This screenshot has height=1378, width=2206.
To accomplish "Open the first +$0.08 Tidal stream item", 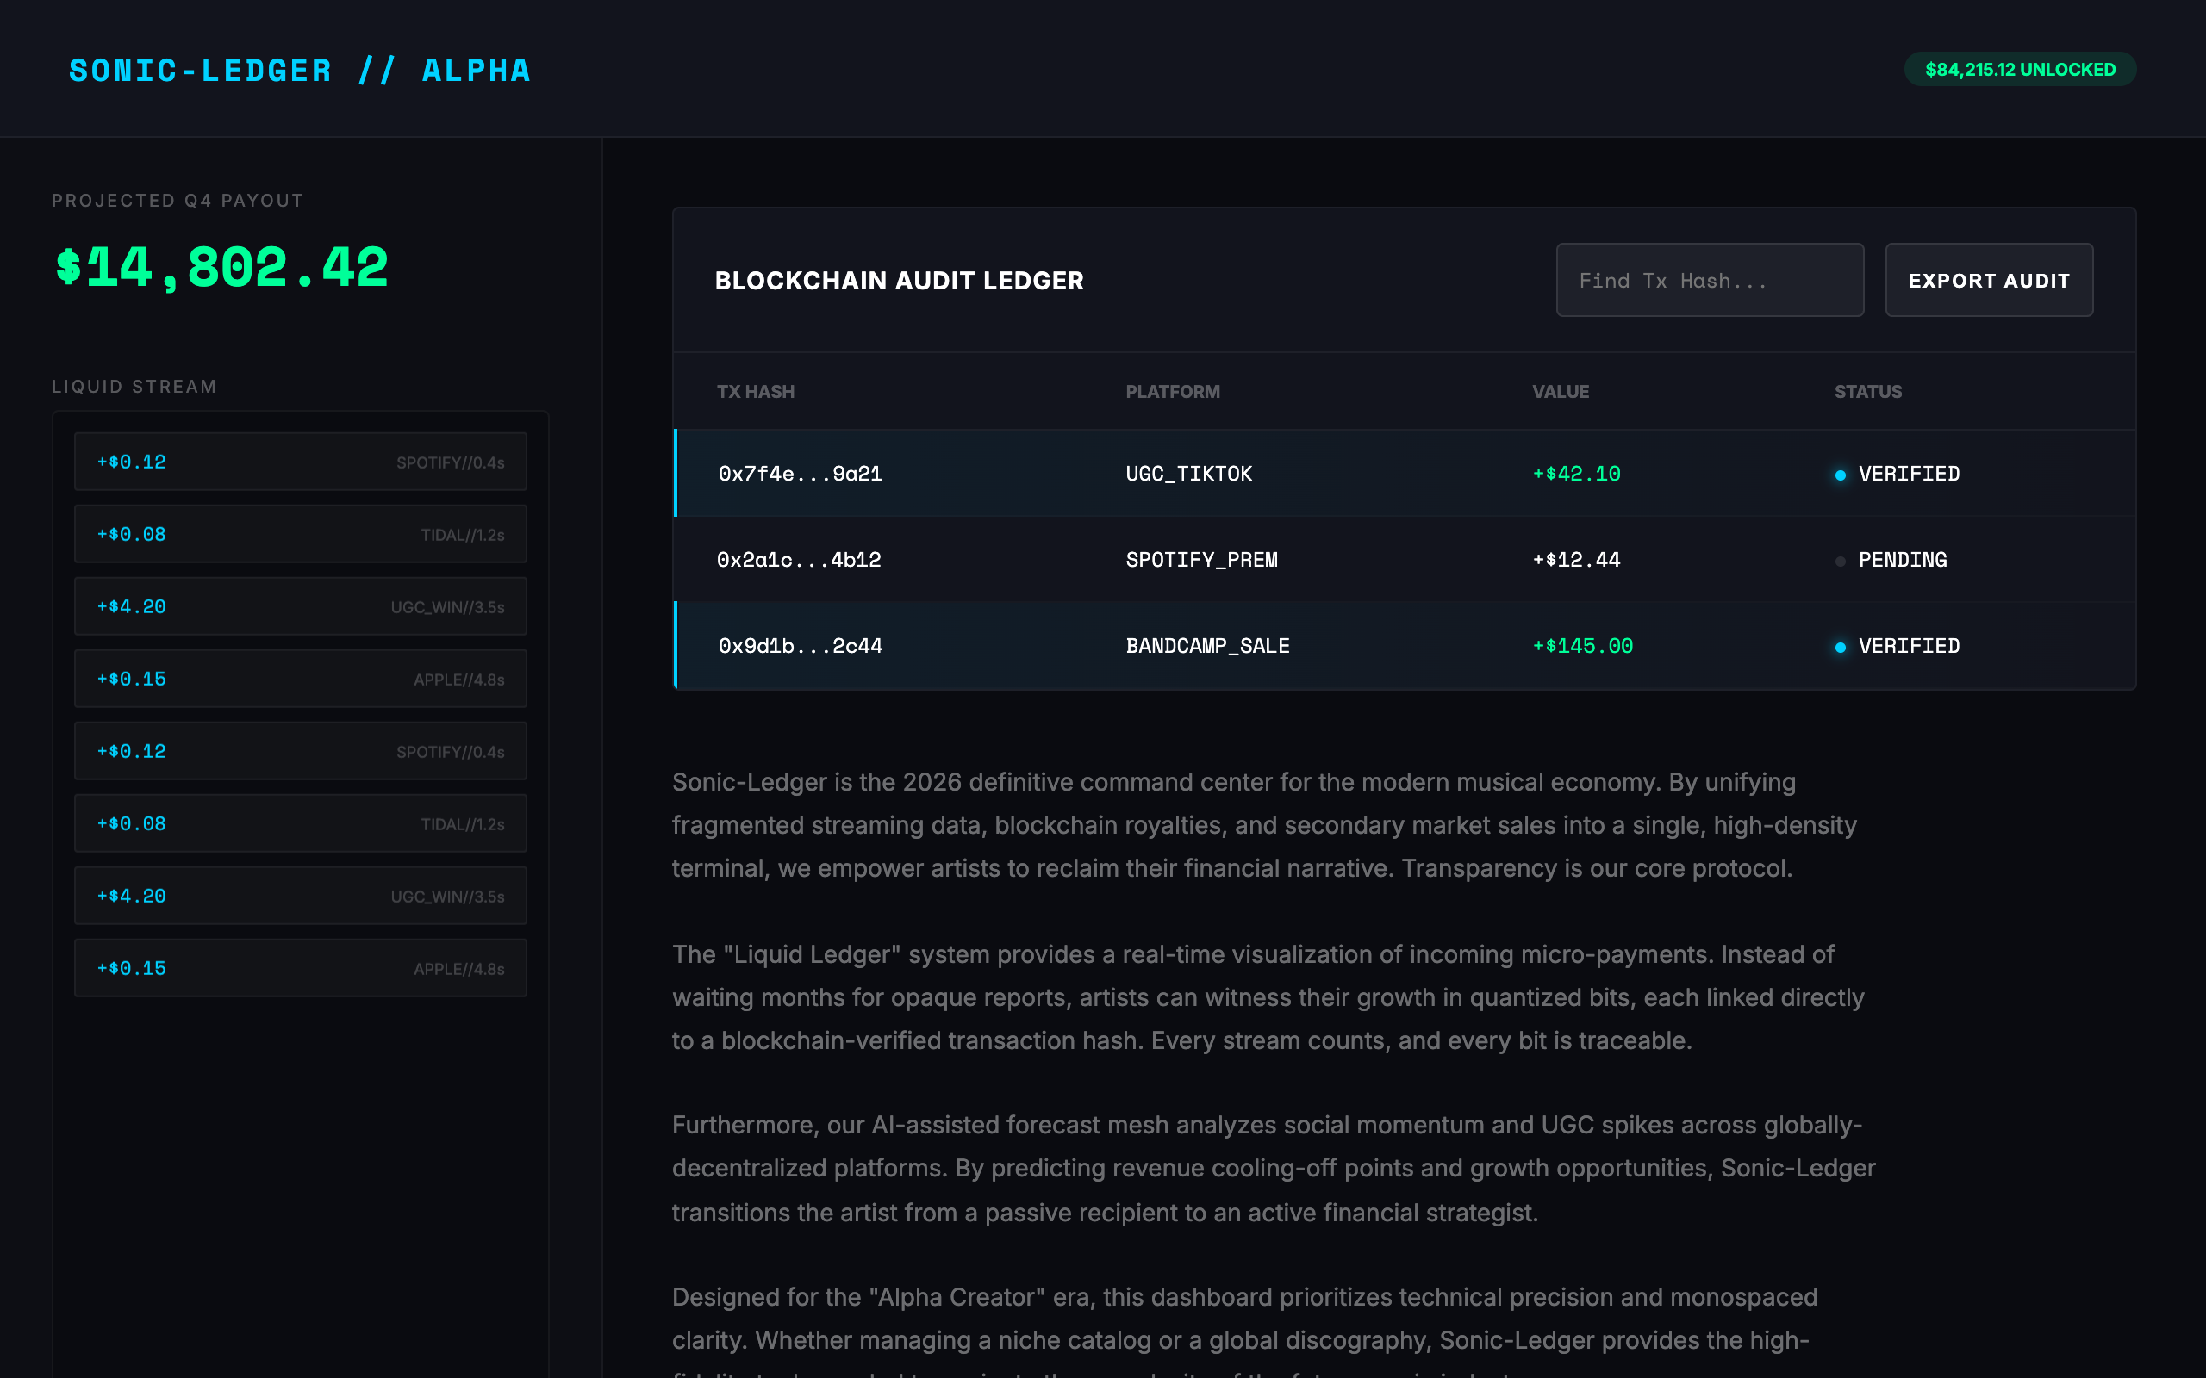I will [300, 534].
